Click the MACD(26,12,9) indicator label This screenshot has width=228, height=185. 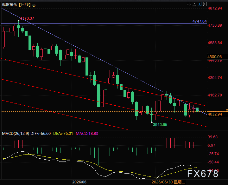(16, 134)
